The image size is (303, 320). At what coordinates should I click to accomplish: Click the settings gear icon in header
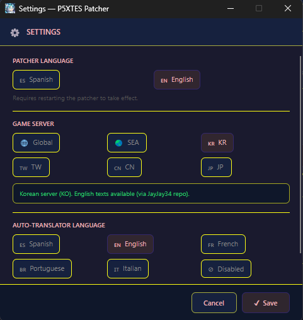(x=15, y=33)
